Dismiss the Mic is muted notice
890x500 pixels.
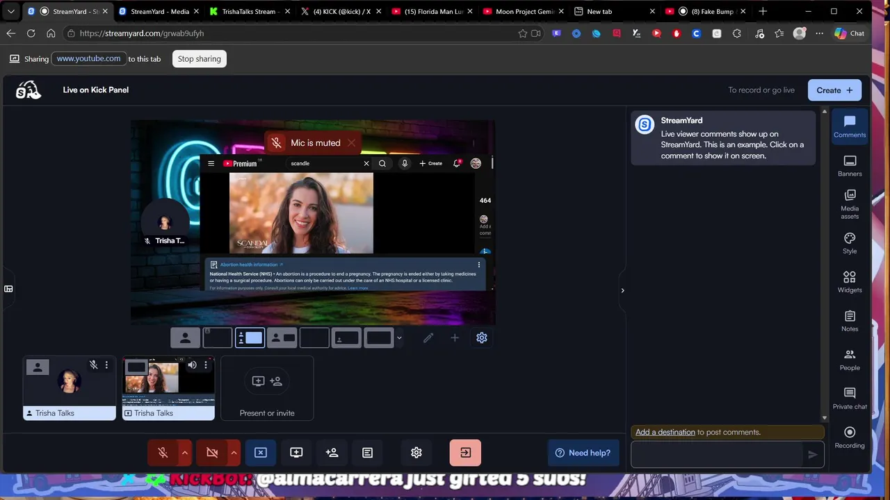pyautogui.click(x=352, y=143)
